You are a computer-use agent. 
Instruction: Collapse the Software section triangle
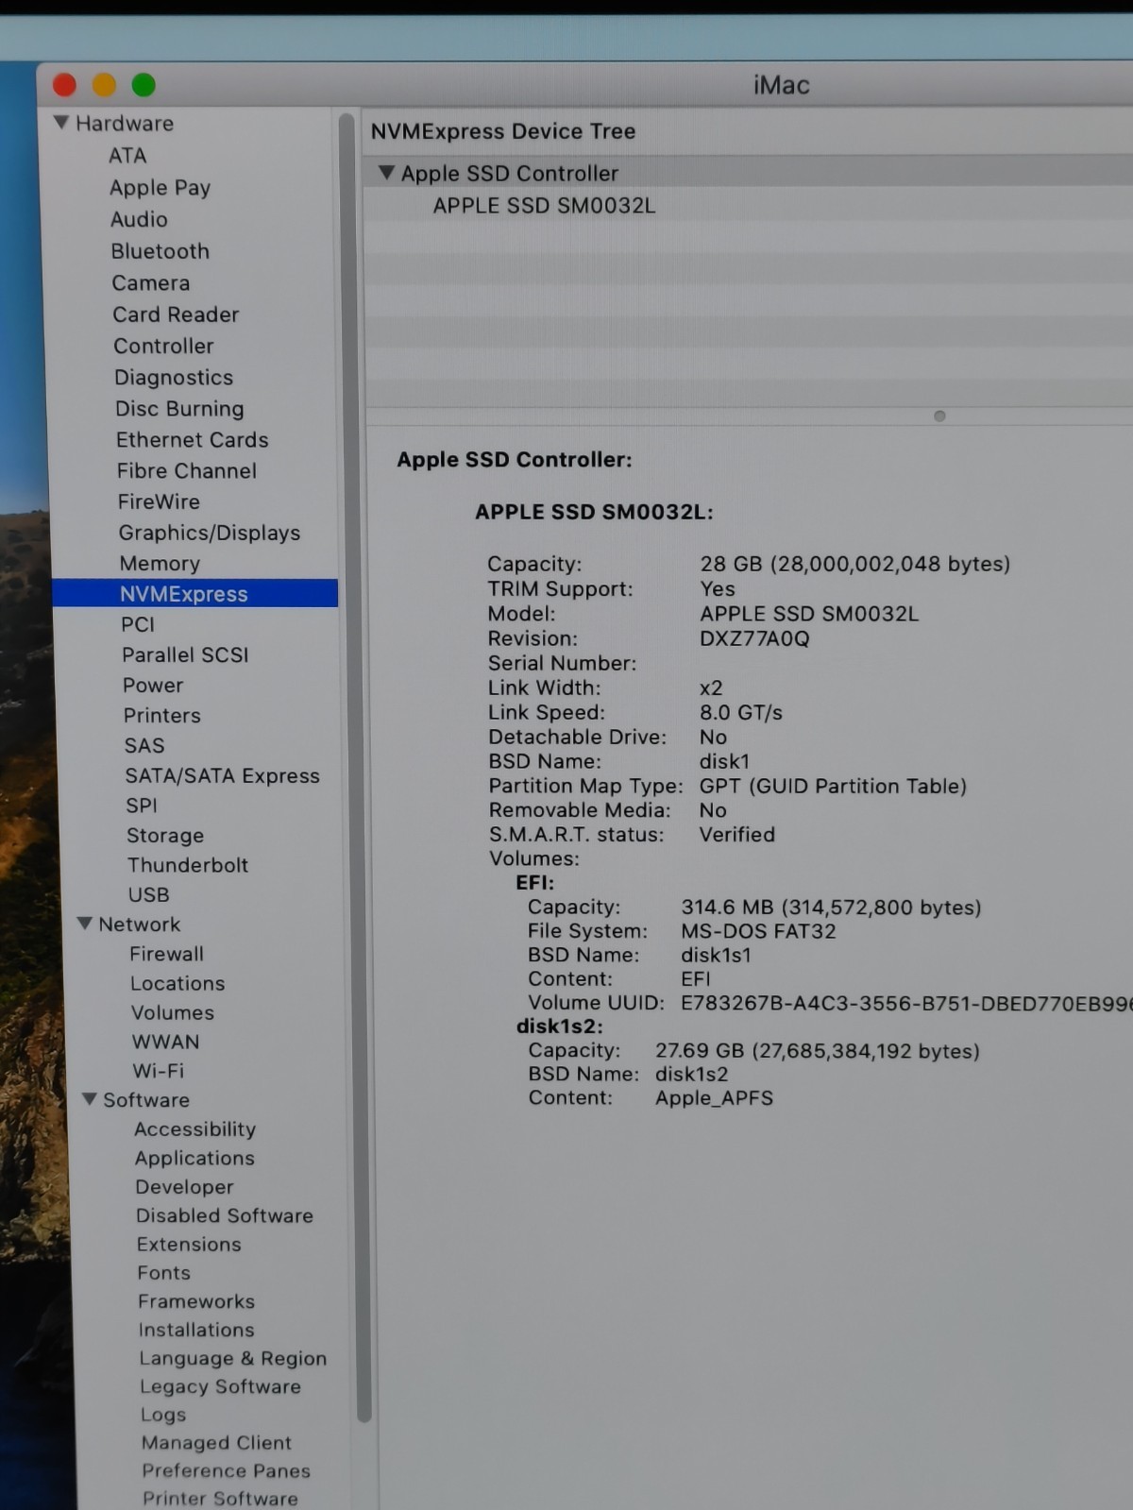pos(90,1099)
